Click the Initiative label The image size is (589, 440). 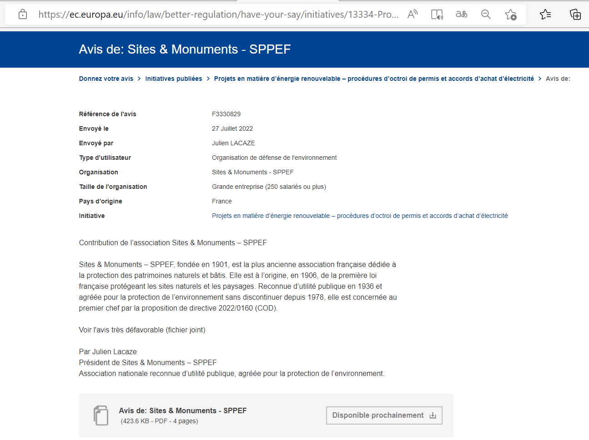click(92, 216)
